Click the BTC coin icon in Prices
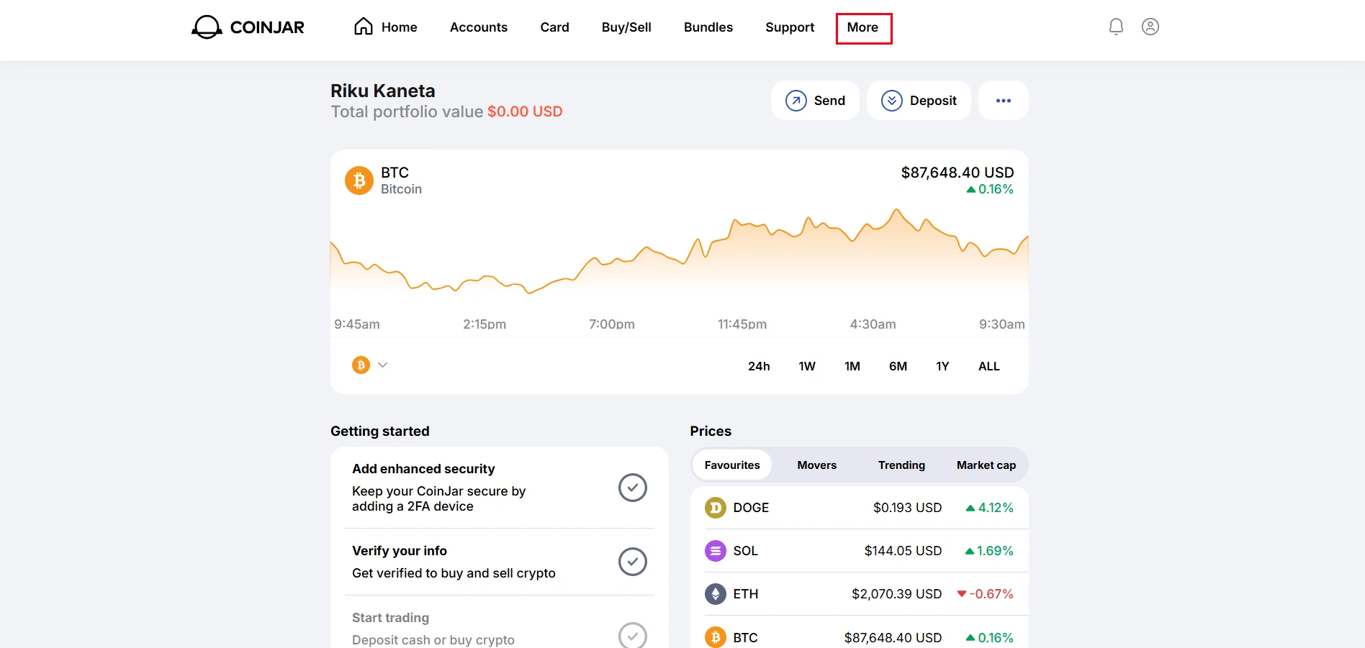Viewport: 1365px width, 648px height. [x=715, y=637]
